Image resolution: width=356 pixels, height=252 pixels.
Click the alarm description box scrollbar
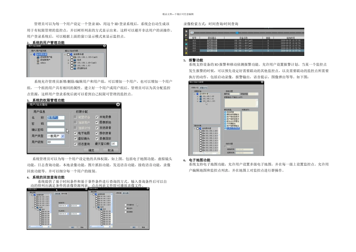(x=257, y=103)
